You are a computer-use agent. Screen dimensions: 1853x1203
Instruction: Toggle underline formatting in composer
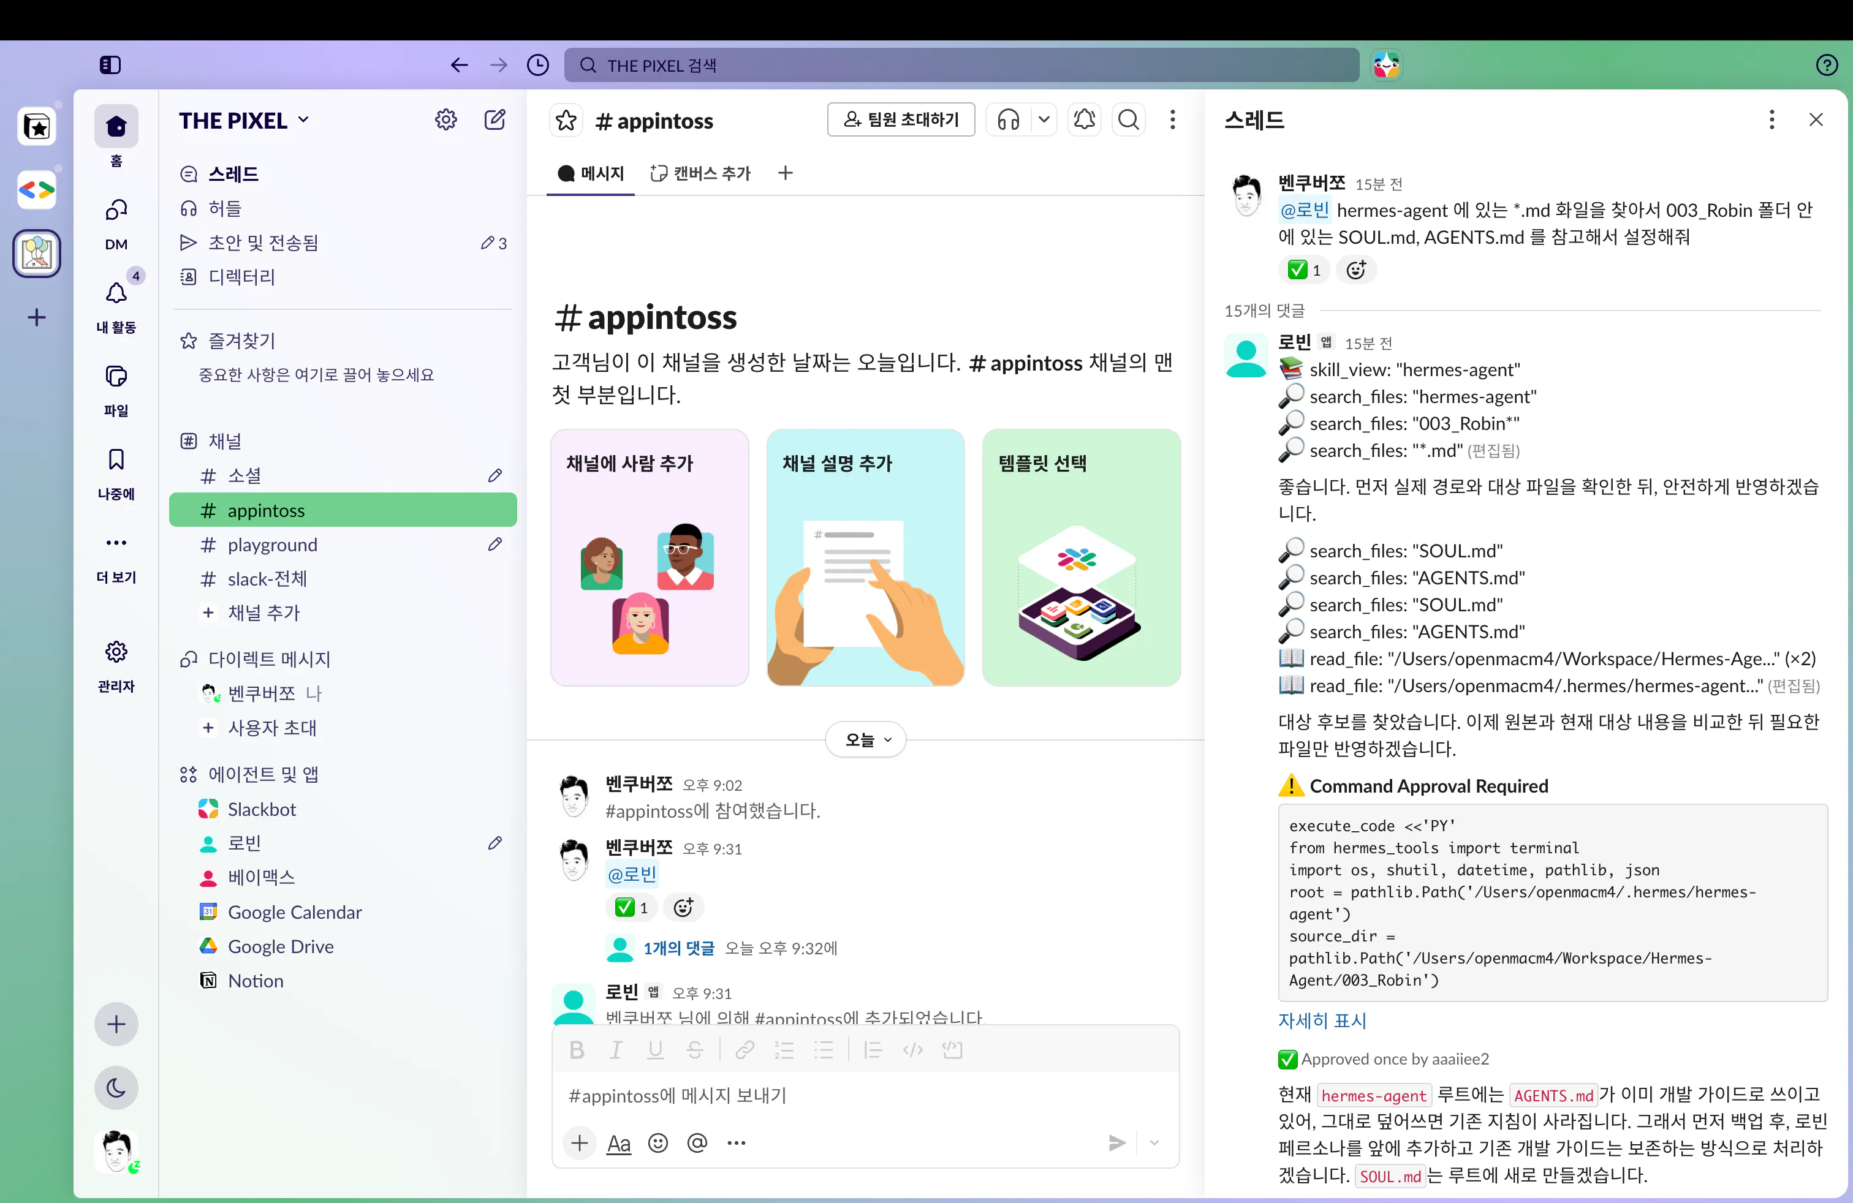coord(656,1050)
